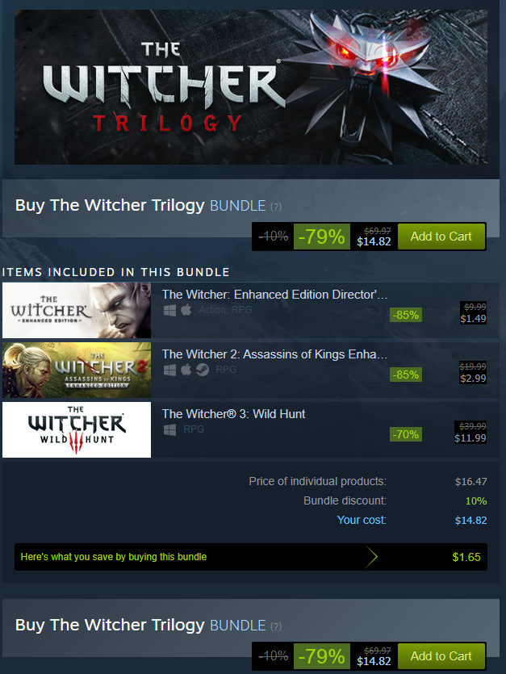
Task: Click The Witcher Trilogy header banner
Action: (251, 87)
